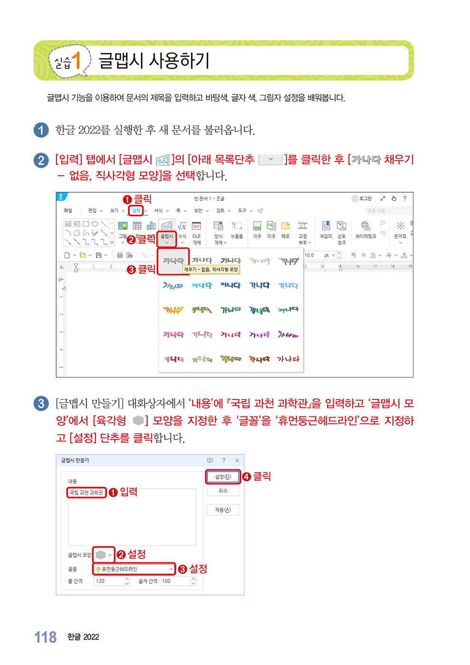Select the pink 가나다 style in fourth row

point(173,335)
